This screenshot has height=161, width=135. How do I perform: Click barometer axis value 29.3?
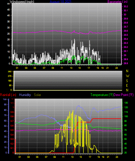click(126, 43)
